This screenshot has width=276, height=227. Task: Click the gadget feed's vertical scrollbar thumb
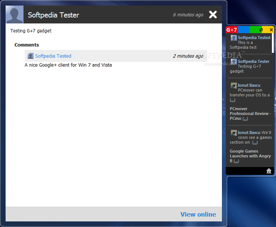pos(273,43)
